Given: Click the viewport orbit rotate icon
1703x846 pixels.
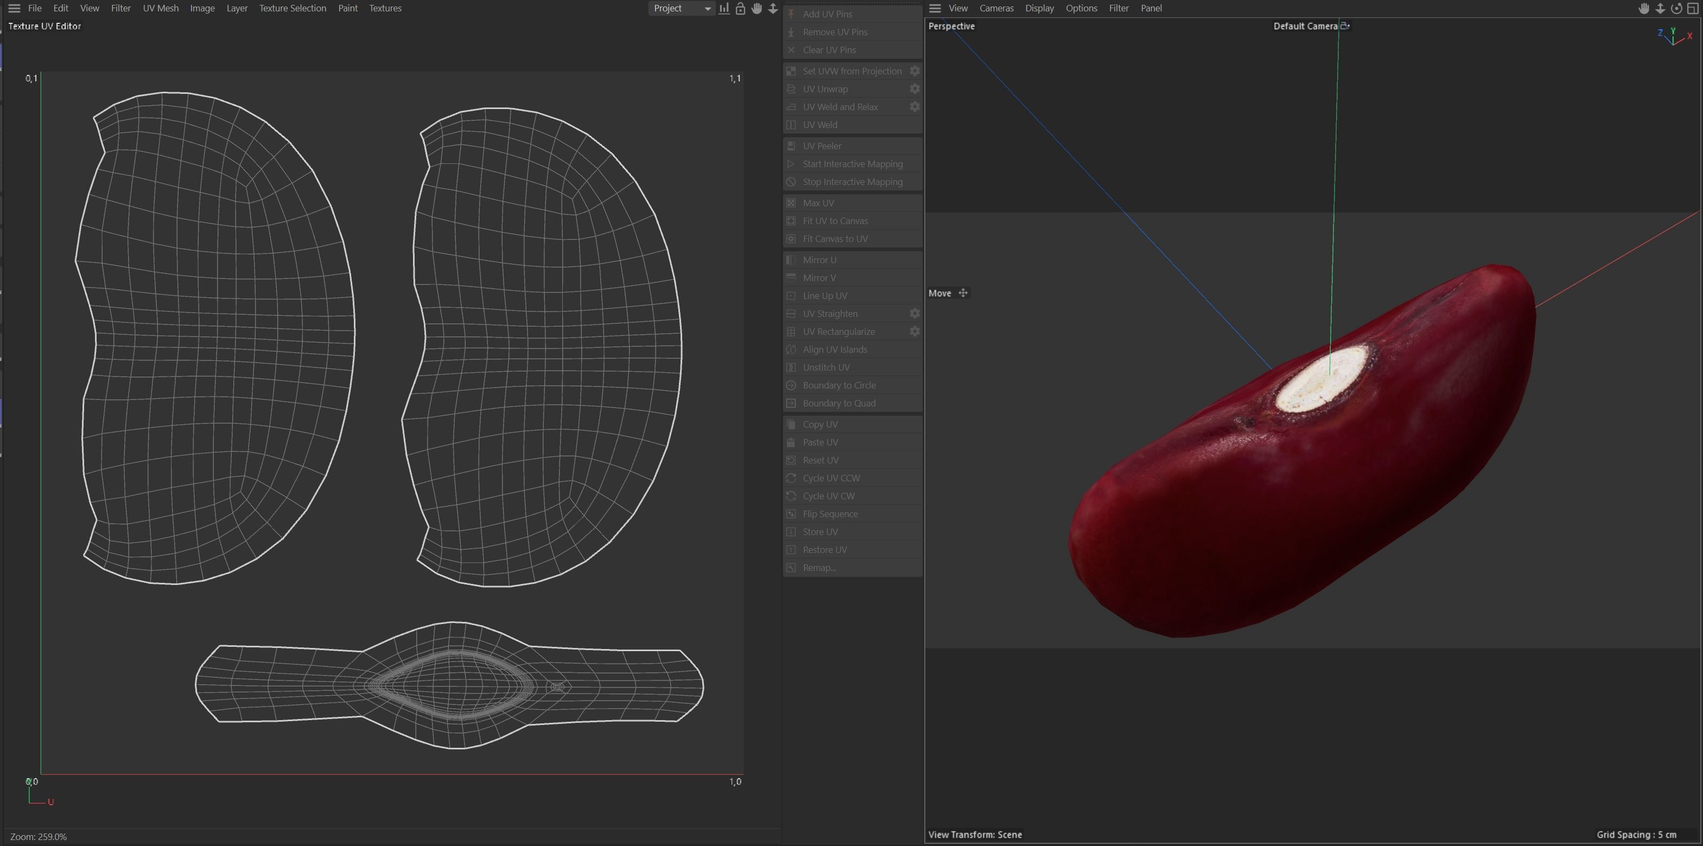Looking at the screenshot, I should tap(1676, 9).
